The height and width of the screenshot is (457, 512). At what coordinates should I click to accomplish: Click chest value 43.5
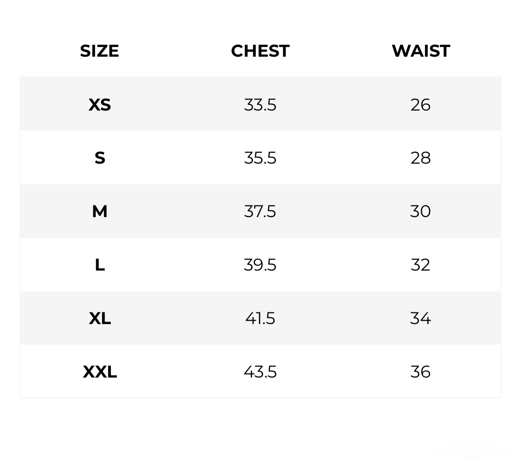260,372
